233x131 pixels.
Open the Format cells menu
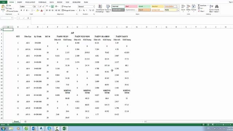coord(194,8)
